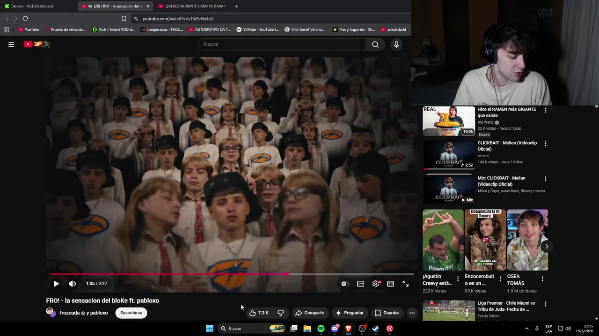Screen dimensions: 599x336
Task: Play the paused video
Action: pyautogui.click(x=56, y=283)
